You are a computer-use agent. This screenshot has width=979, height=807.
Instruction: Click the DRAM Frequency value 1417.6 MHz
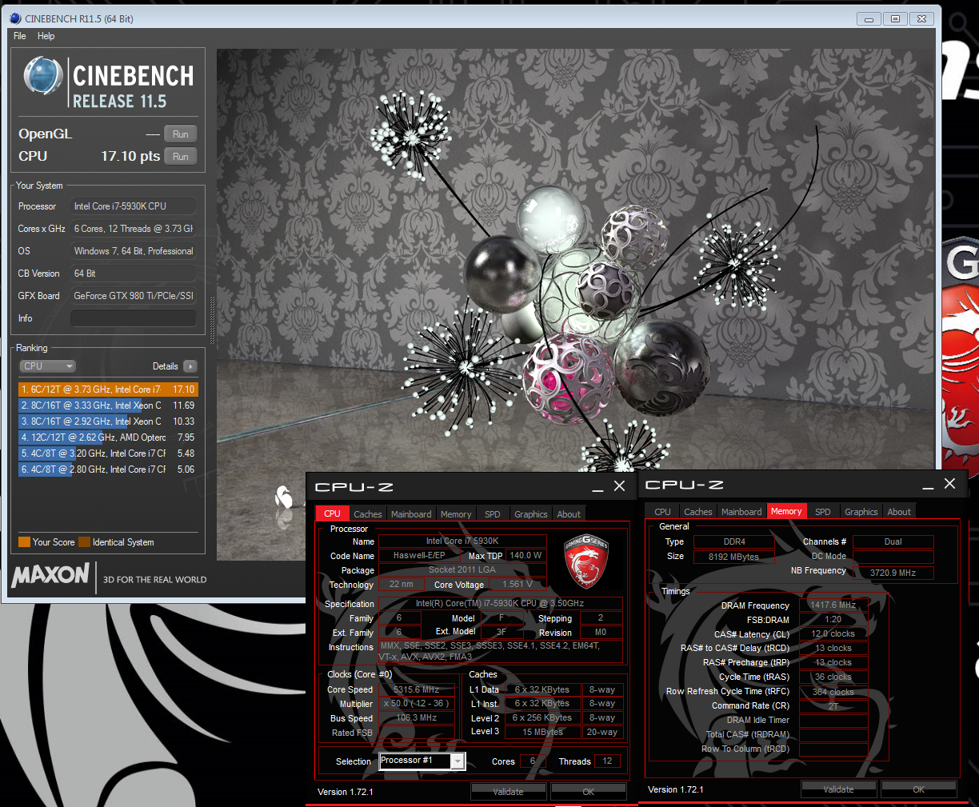(833, 605)
